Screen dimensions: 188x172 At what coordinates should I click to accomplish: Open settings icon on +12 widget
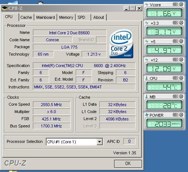tap(175, 60)
